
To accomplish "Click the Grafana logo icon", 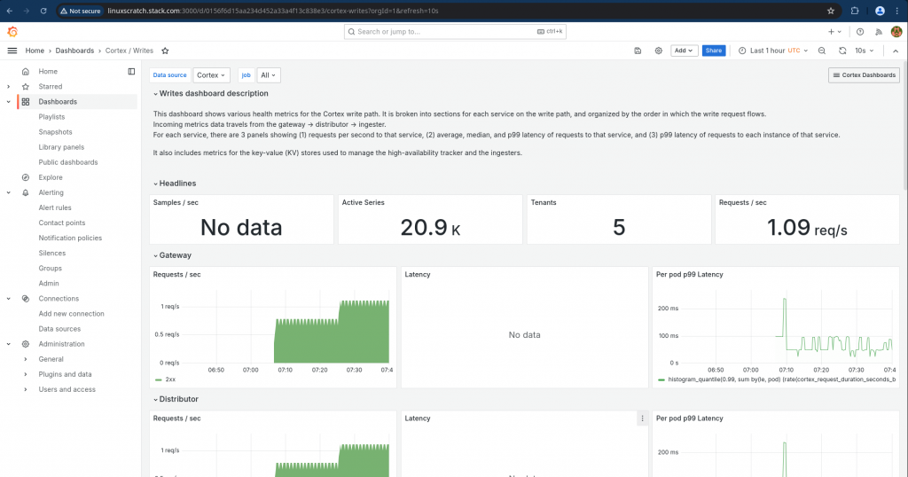I will 12,31.
